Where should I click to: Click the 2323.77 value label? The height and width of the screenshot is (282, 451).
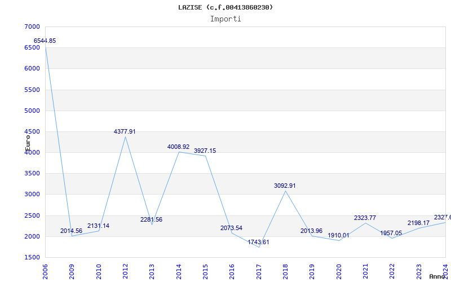coord(365,218)
